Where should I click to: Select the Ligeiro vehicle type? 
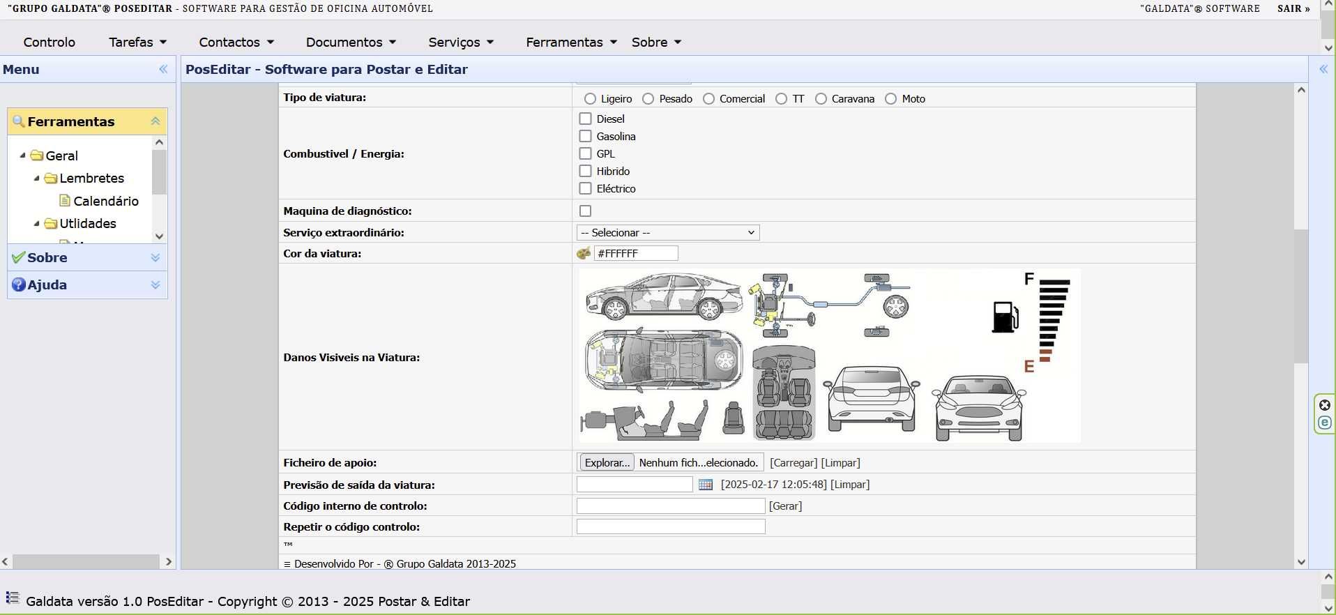(x=590, y=99)
